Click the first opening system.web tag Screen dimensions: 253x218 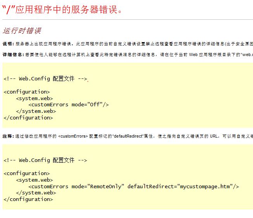pyautogui.click(x=34, y=99)
